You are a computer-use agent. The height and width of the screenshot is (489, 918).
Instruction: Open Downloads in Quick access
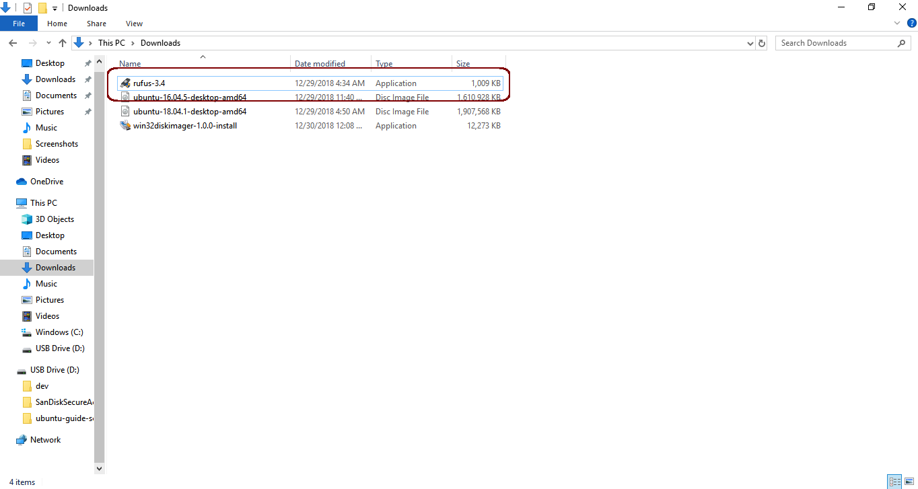tap(55, 79)
